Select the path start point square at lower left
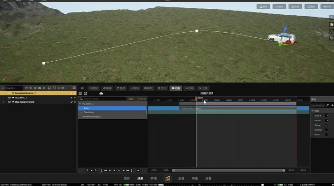The width and height of the screenshot is (334, 186). tap(44, 63)
